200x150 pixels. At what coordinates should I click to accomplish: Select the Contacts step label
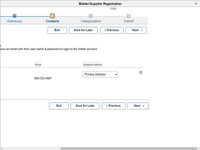pos(52,21)
